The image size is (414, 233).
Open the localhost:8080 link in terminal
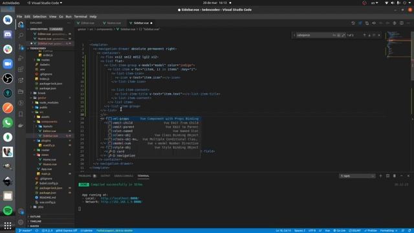coord(120,198)
